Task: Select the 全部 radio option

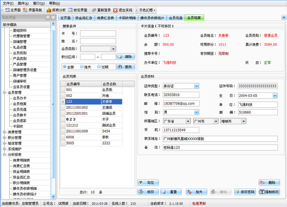Action: pos(65,67)
